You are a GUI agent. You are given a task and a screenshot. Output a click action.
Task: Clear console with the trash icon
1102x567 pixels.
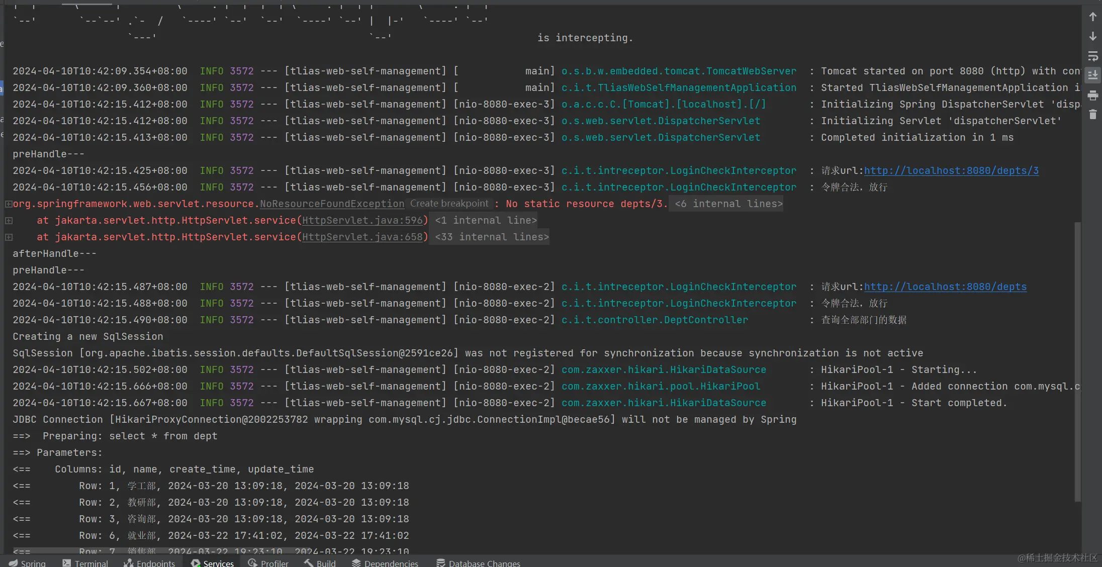pos(1092,115)
